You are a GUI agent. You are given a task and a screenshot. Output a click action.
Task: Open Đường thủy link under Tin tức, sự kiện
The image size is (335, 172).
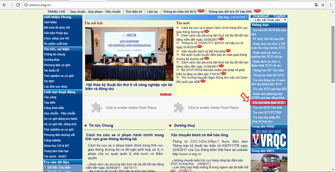click(52, 60)
